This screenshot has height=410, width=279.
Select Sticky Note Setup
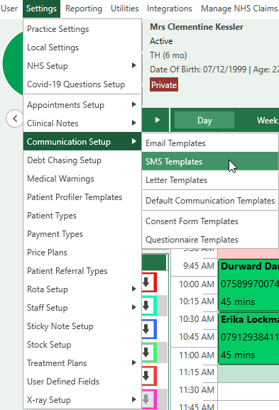coord(82,326)
